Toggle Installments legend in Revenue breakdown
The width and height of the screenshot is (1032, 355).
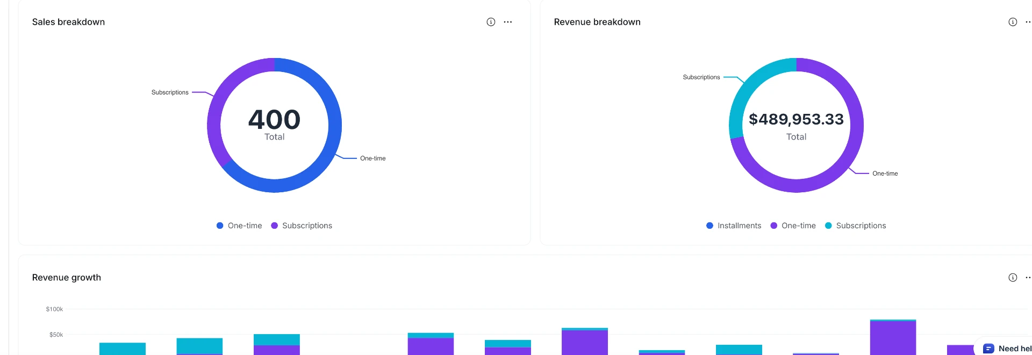[x=734, y=226]
